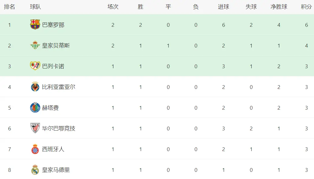Click the Real Madrid crest icon

tap(35, 170)
